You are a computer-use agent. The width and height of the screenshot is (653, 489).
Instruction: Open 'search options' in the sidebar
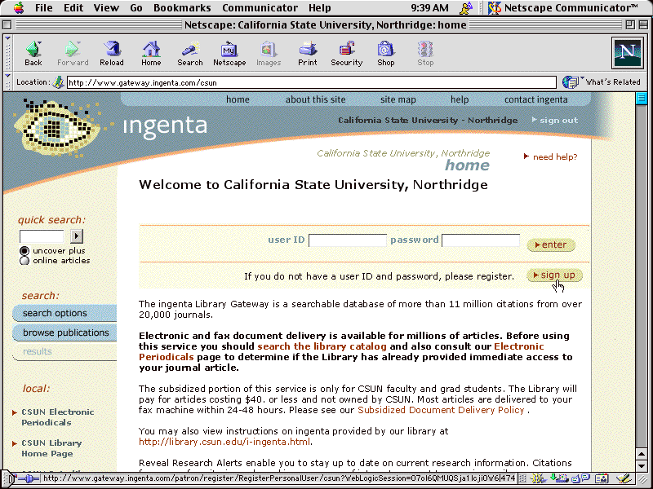click(64, 313)
